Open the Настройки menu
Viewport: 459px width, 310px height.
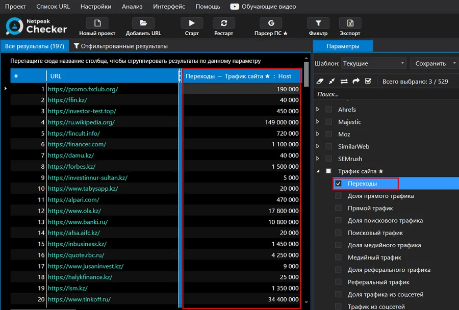coord(96,7)
